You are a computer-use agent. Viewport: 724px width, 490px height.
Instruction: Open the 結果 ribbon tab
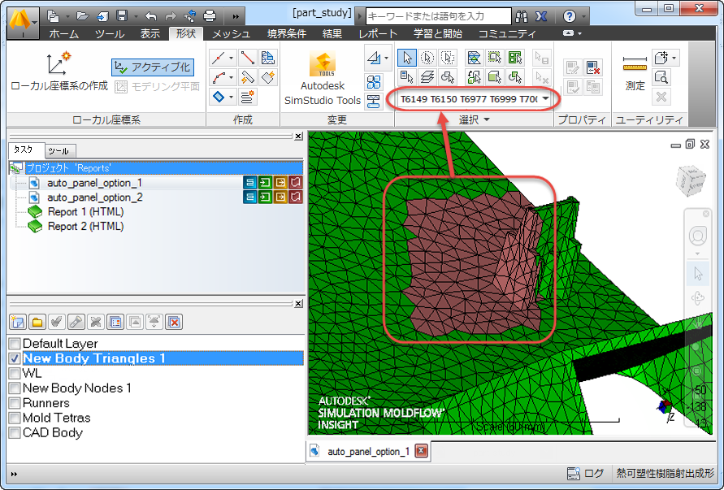(332, 33)
